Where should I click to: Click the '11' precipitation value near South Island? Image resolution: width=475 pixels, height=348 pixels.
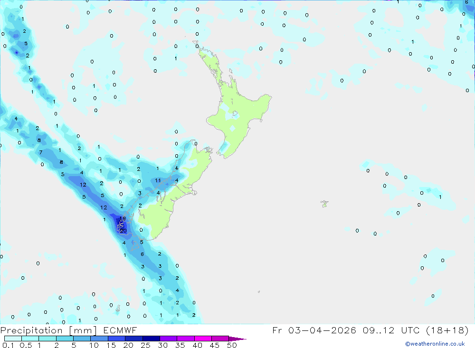158,180
